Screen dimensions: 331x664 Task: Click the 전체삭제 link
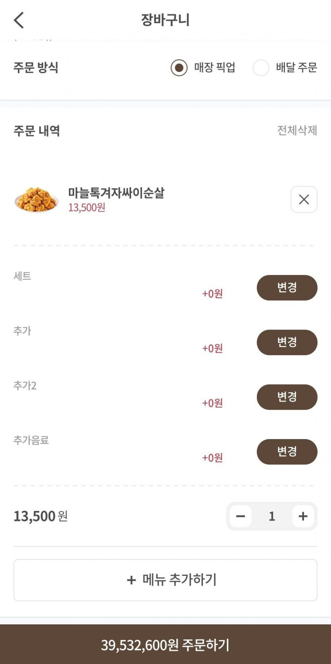pyautogui.click(x=297, y=130)
